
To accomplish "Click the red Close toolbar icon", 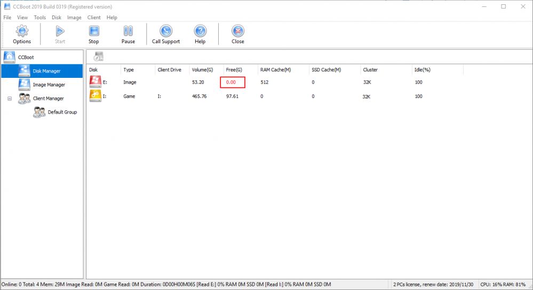I will point(237,31).
